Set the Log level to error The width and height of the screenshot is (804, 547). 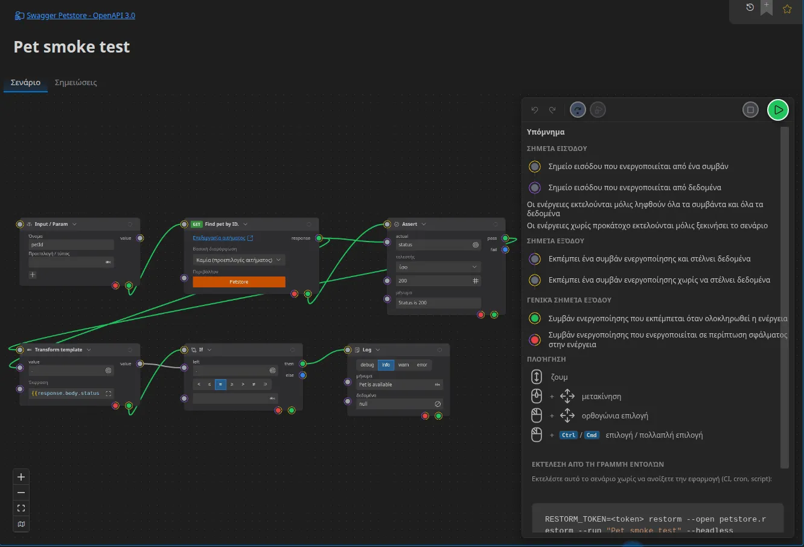pyautogui.click(x=422, y=365)
